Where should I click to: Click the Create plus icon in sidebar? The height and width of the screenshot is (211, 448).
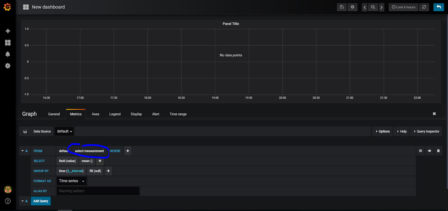point(8,31)
